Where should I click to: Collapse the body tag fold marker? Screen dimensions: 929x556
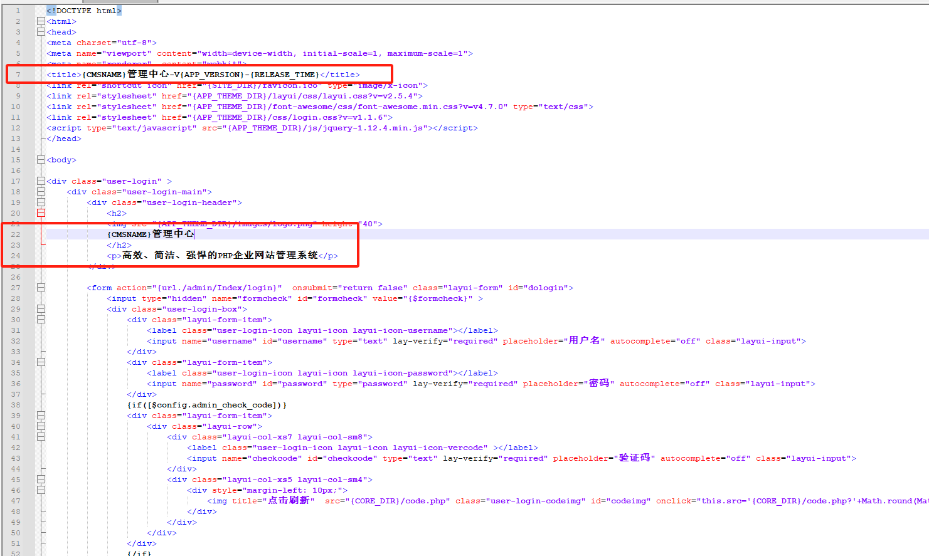click(x=41, y=160)
